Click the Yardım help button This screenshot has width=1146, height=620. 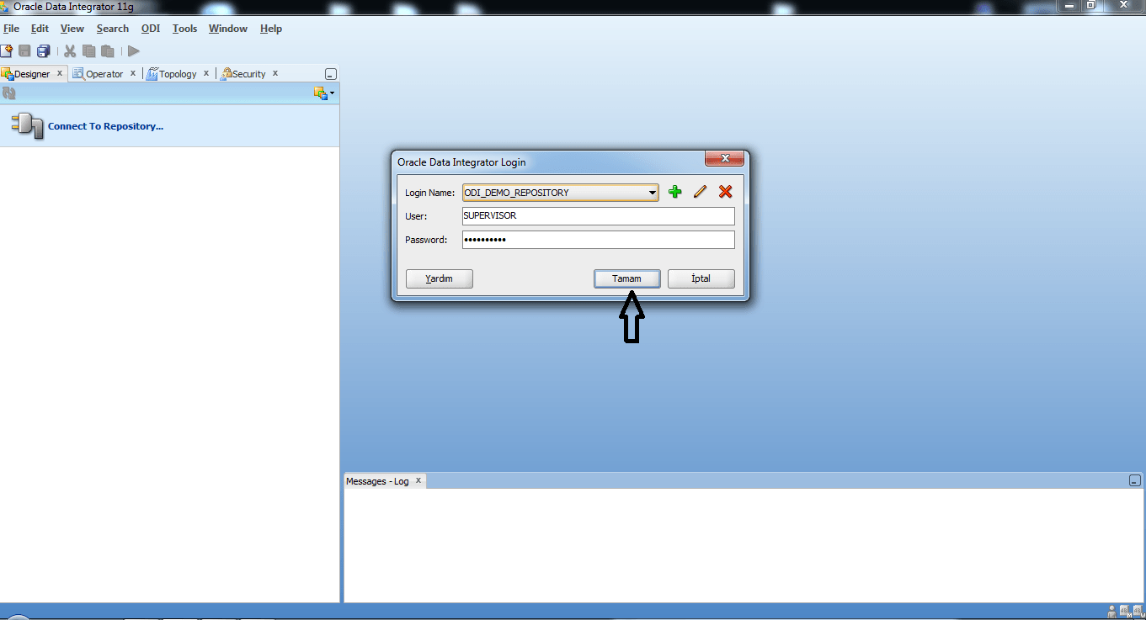coord(439,278)
